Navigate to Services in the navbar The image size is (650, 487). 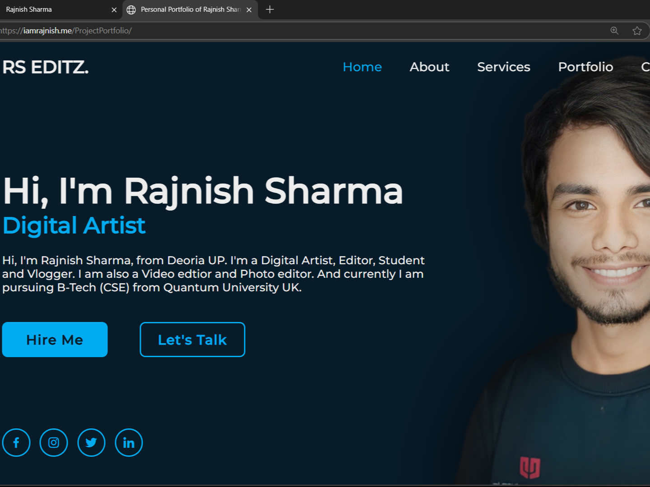(x=503, y=67)
